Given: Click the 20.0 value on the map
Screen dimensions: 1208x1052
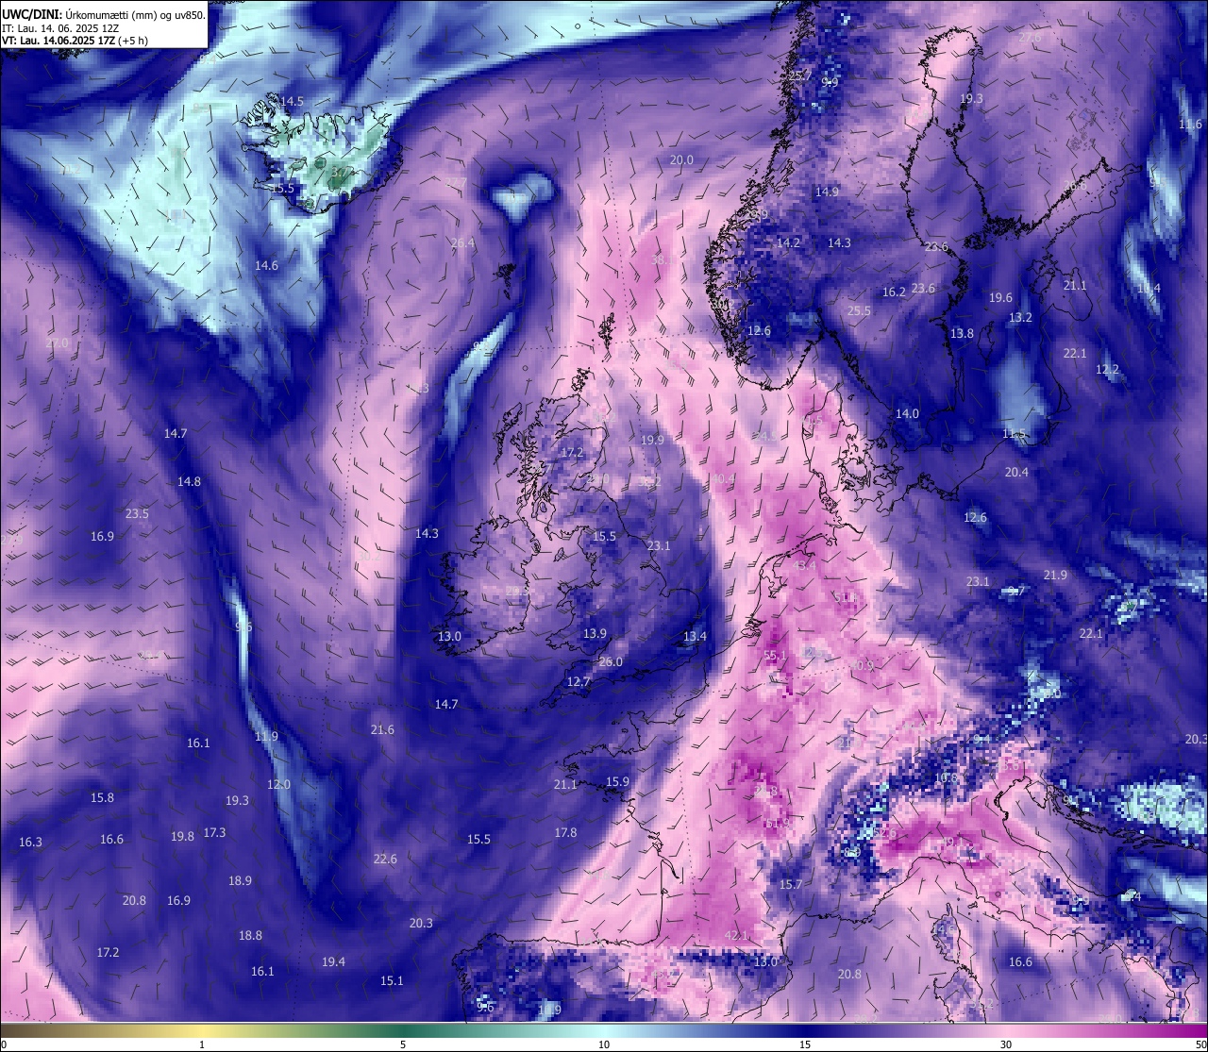Looking at the screenshot, I should tap(681, 160).
